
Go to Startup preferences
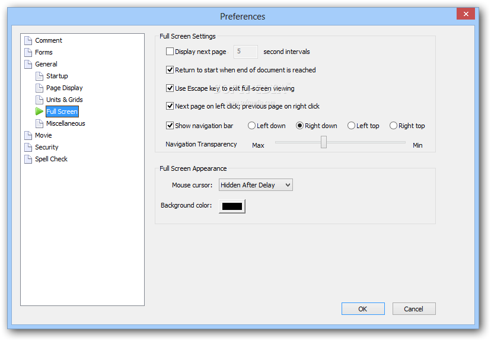click(57, 76)
